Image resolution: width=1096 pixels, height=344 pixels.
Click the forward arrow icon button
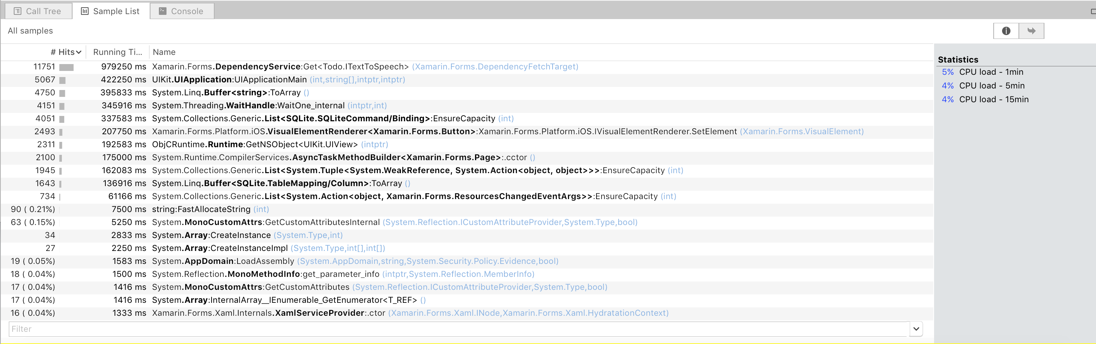pos(1031,31)
